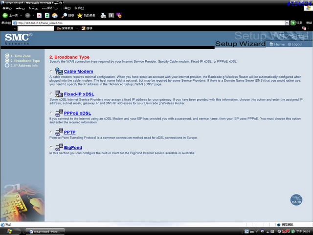Open the Cable Modem link

point(78,71)
